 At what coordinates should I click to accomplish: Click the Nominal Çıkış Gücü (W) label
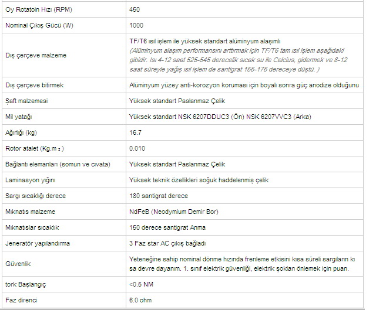click(x=39, y=25)
